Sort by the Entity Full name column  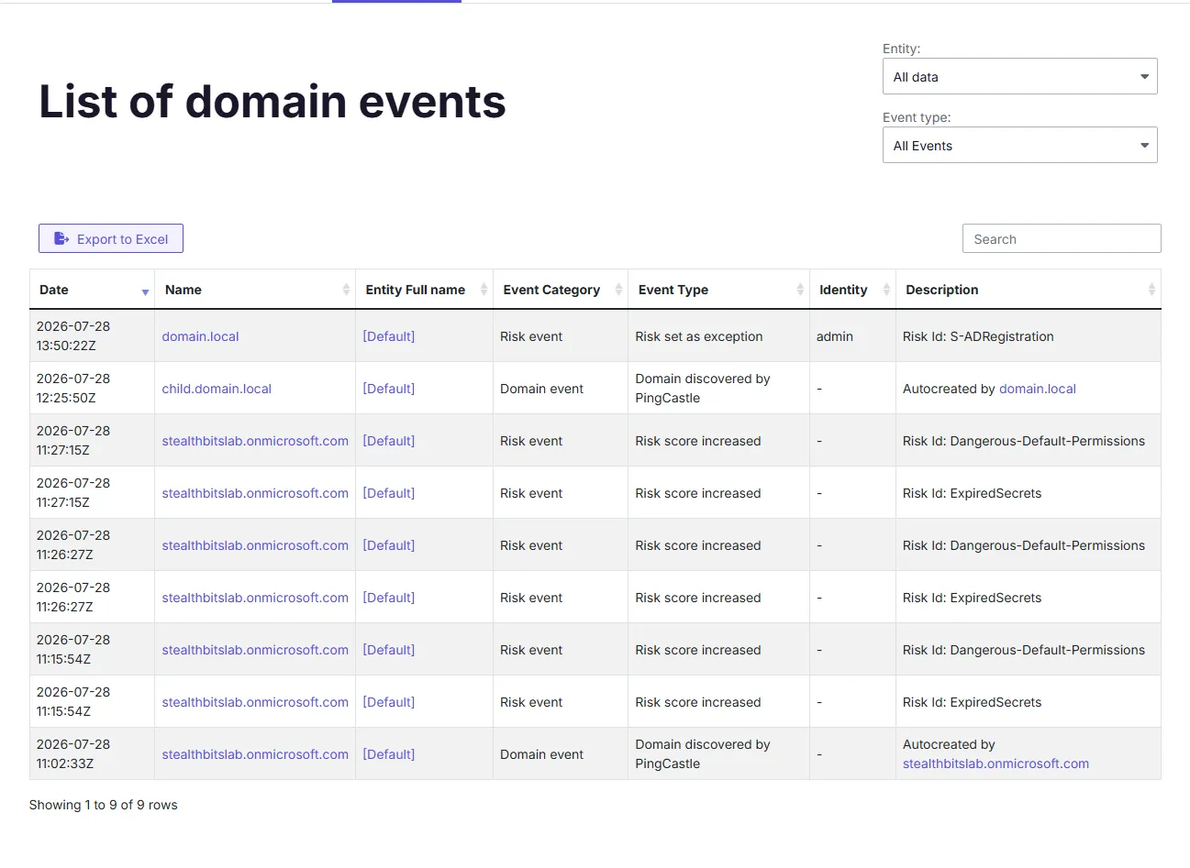(x=424, y=290)
